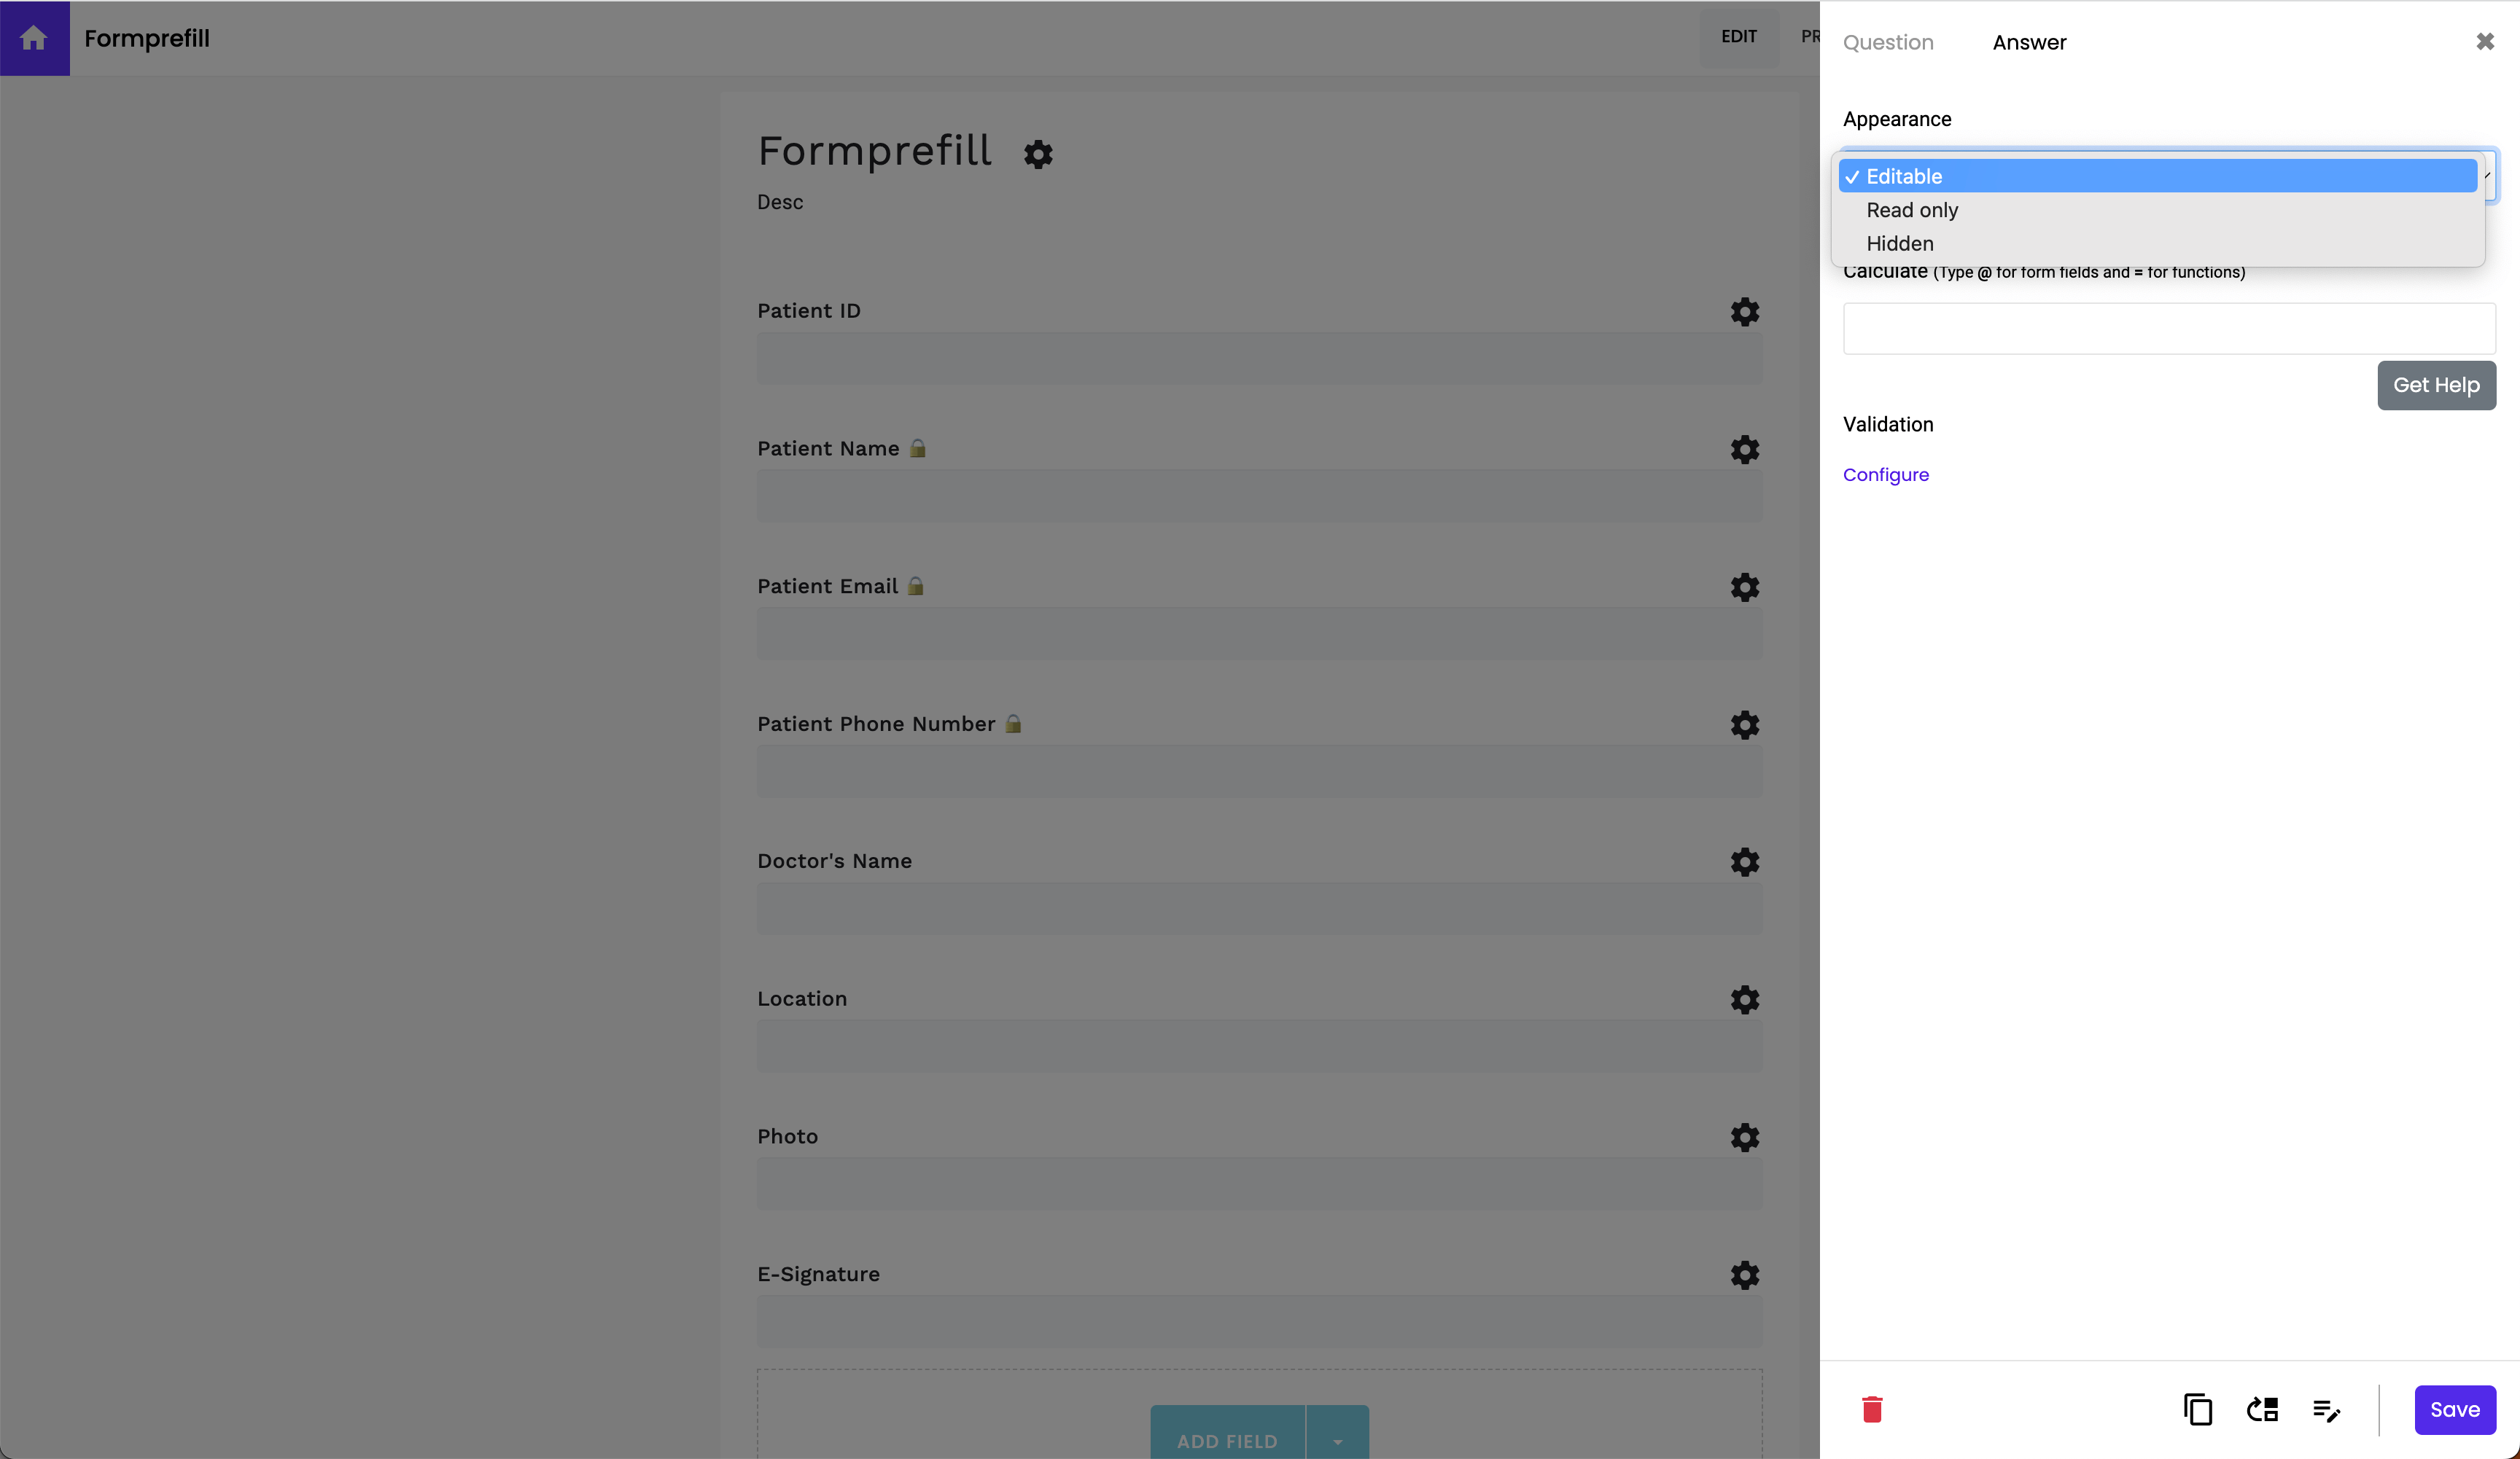Select Hidden appearance option
Image resolution: width=2520 pixels, height=1459 pixels.
tap(1899, 243)
